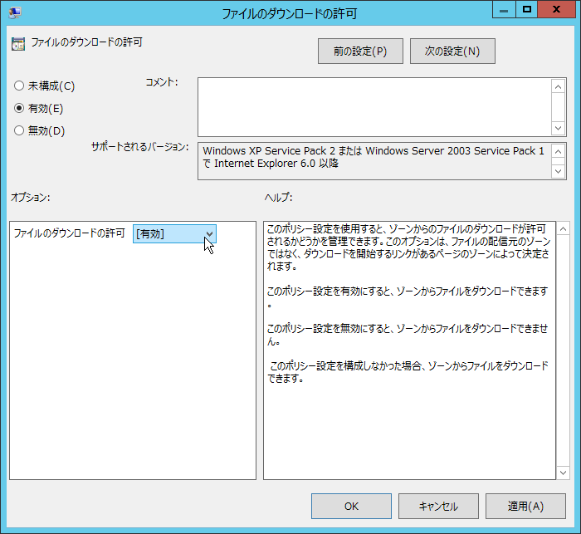Select the 無効 radio button
This screenshot has height=534, width=581.
coord(19,130)
